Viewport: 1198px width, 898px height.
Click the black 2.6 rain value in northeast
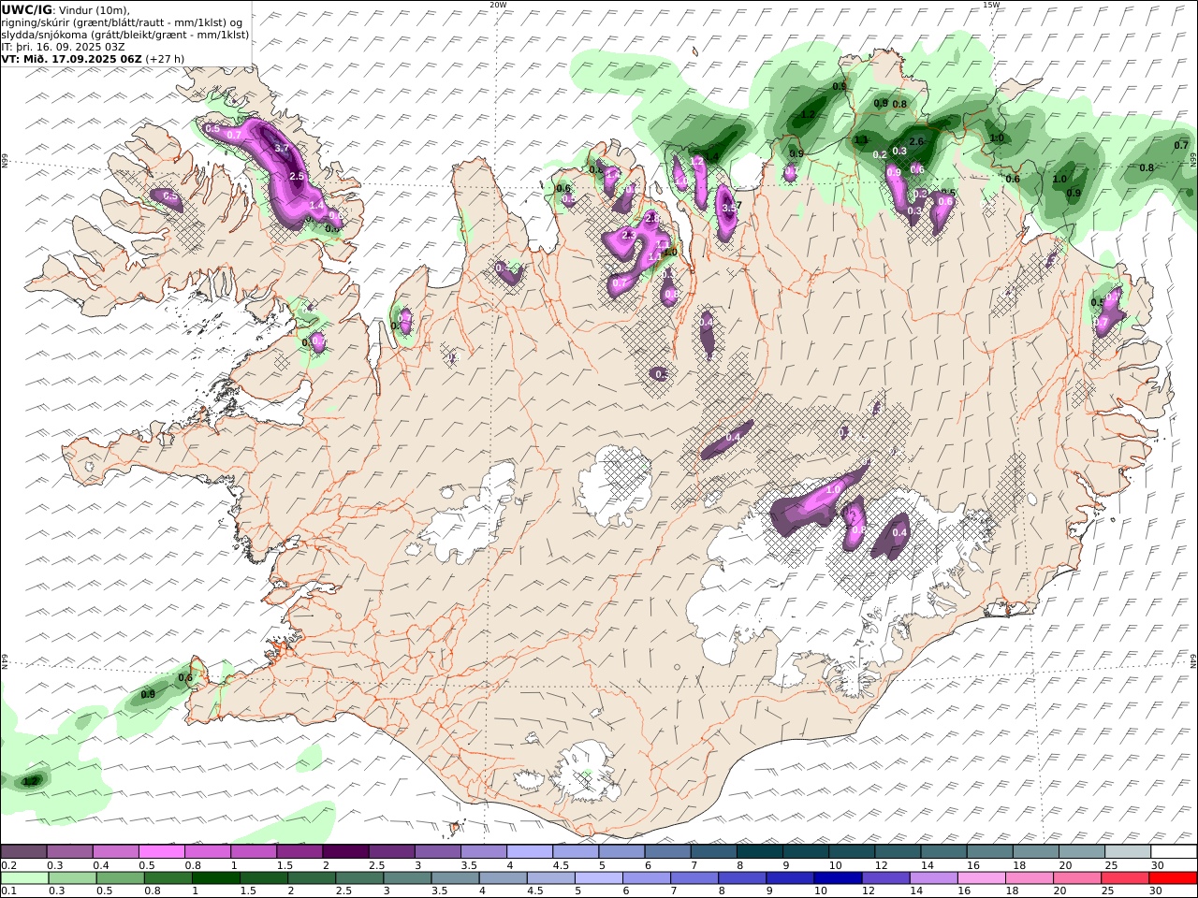pyautogui.click(x=916, y=141)
